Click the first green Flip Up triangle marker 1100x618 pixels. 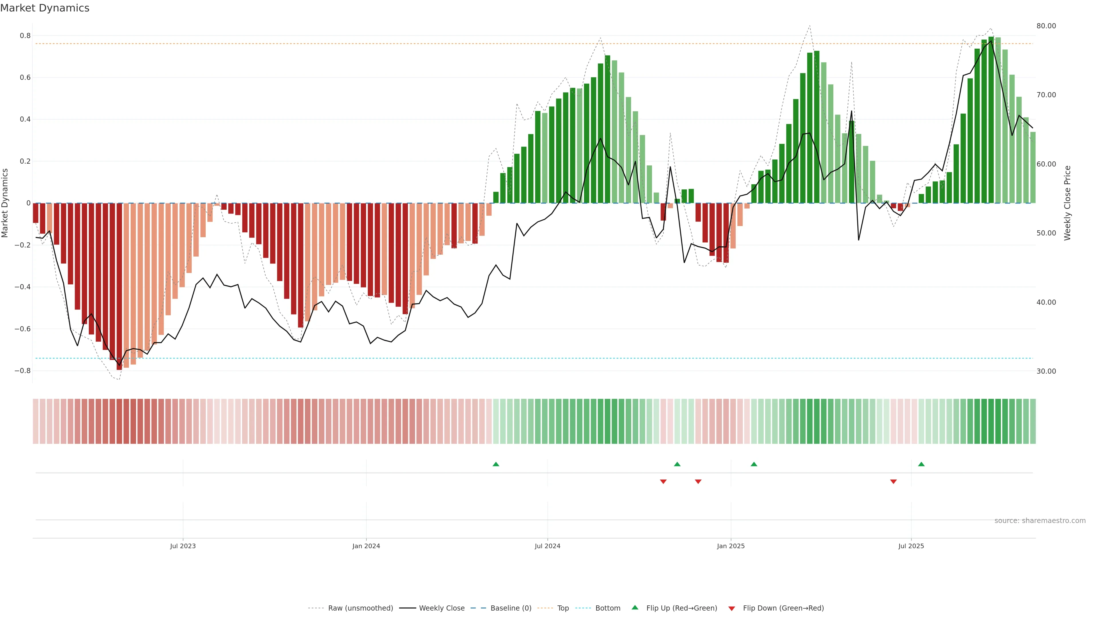click(496, 464)
